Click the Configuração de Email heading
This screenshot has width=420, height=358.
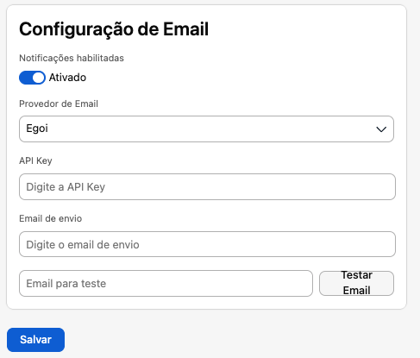[114, 29]
